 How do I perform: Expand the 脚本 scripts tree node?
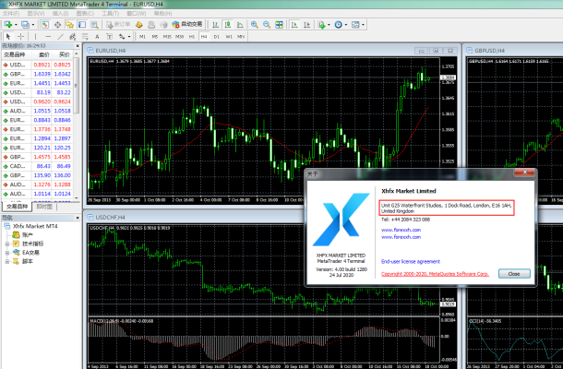click(6, 262)
